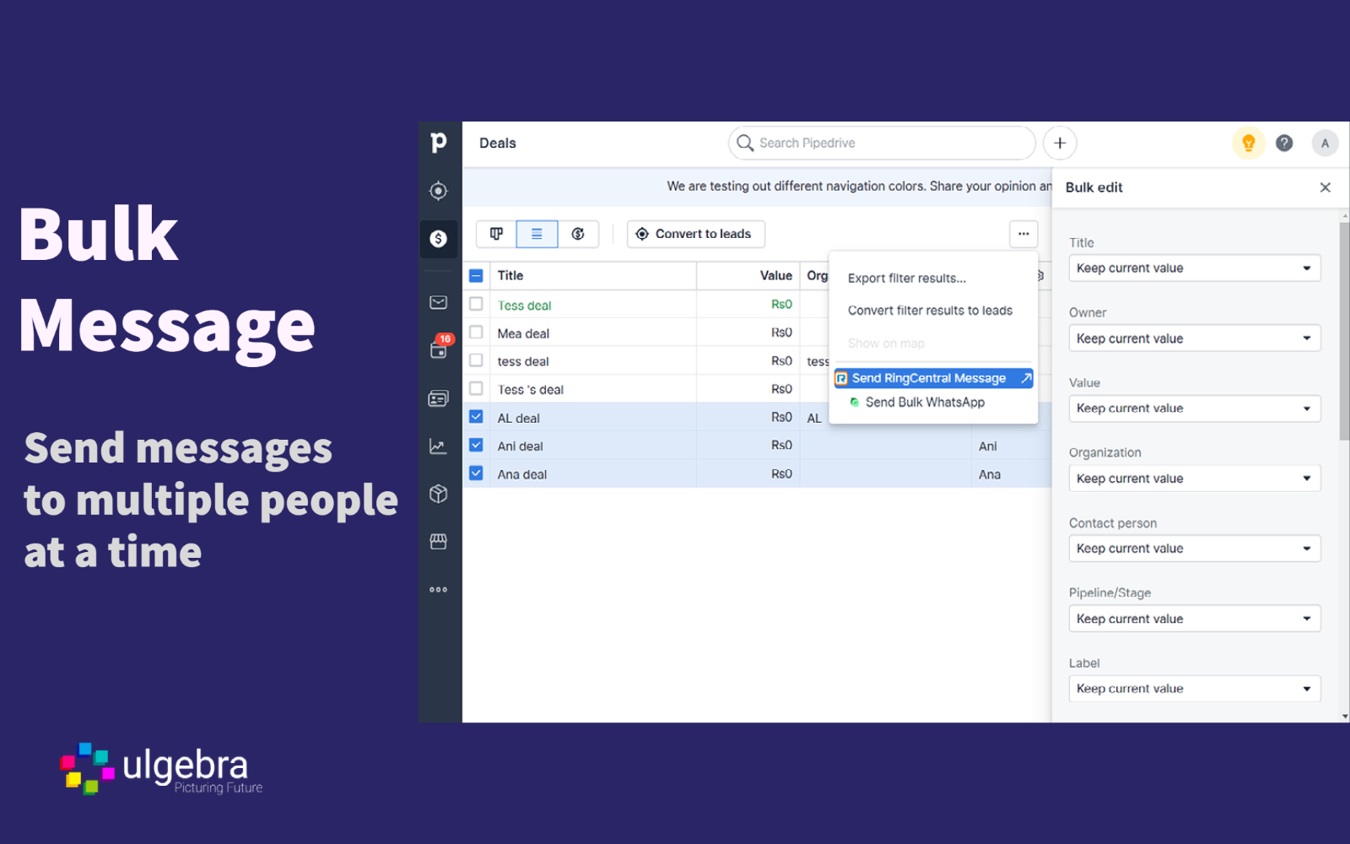Click the Convert to leads button

(x=696, y=234)
